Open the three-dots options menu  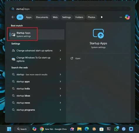coord(121,17)
